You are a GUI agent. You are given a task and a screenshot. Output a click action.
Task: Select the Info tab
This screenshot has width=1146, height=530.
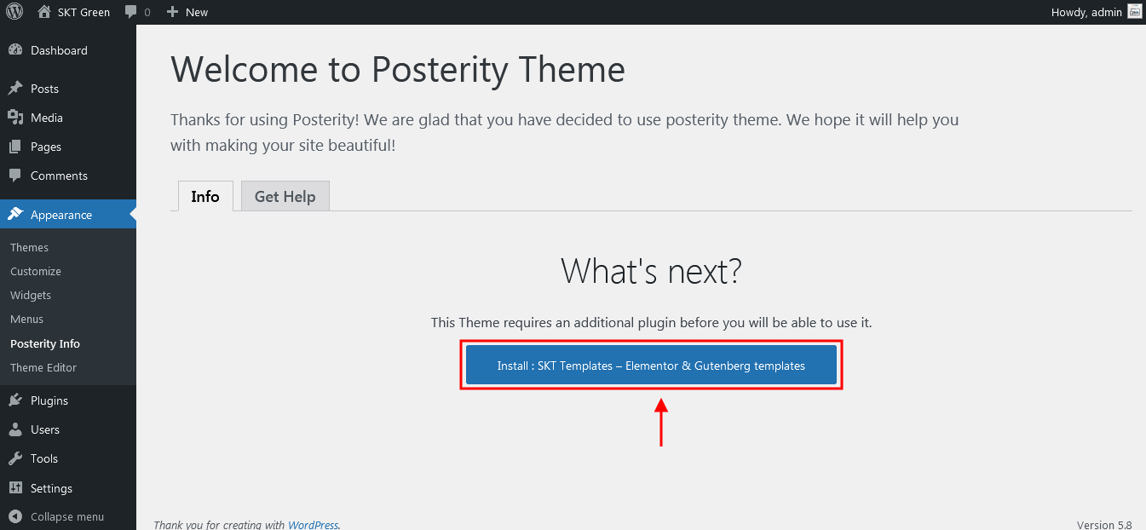click(x=205, y=196)
